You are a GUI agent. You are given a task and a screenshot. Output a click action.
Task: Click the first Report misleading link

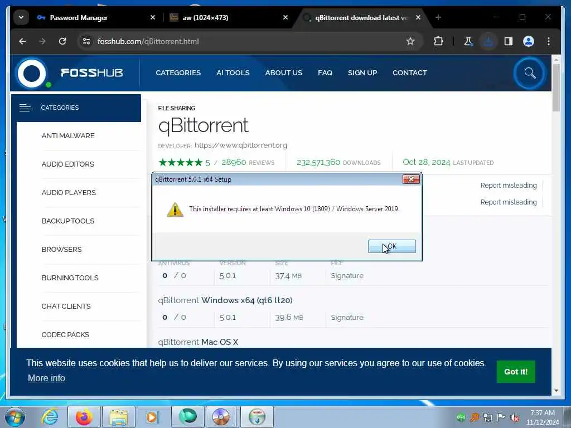(509, 185)
